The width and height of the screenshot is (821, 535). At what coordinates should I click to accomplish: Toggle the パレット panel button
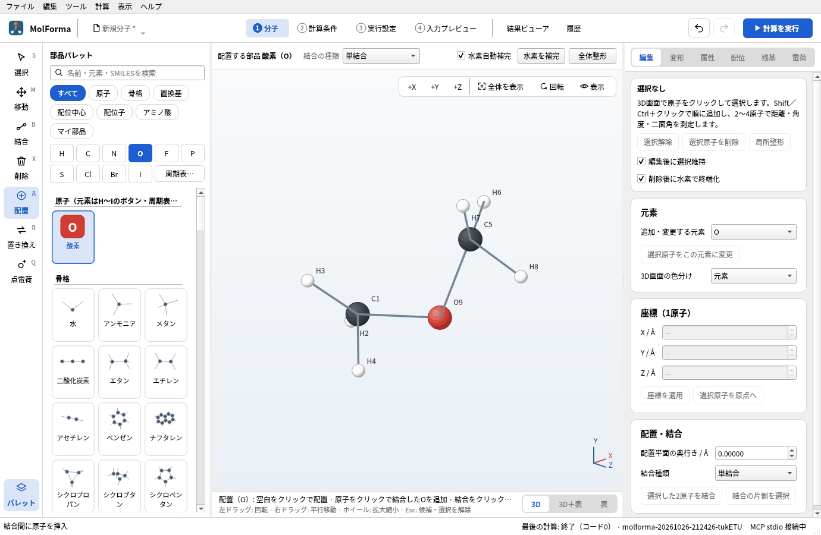click(21, 495)
